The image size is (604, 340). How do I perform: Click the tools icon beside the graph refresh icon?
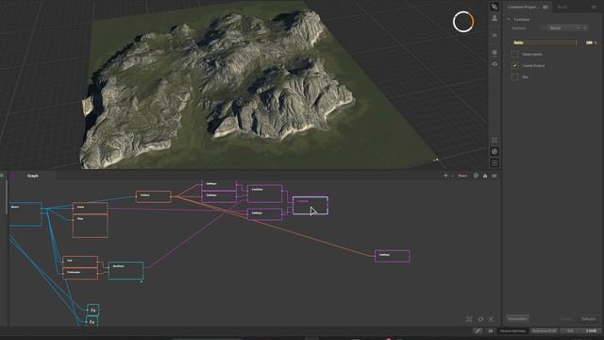tap(491, 319)
